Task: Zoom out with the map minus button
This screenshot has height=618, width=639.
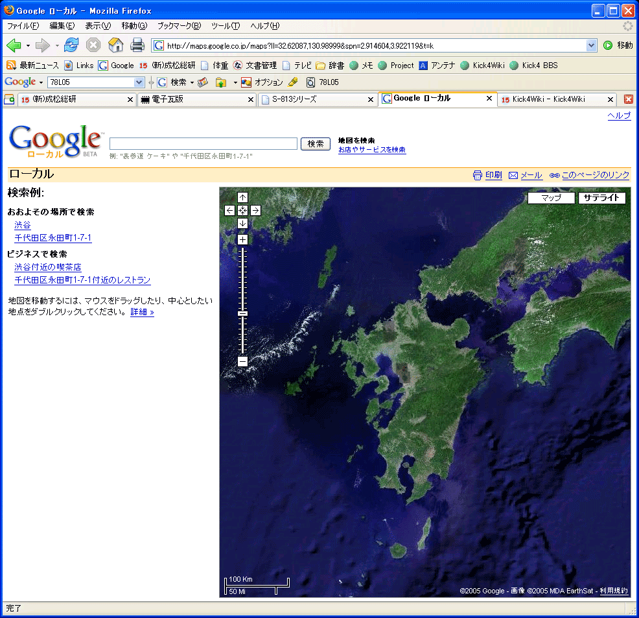Action: coord(242,361)
